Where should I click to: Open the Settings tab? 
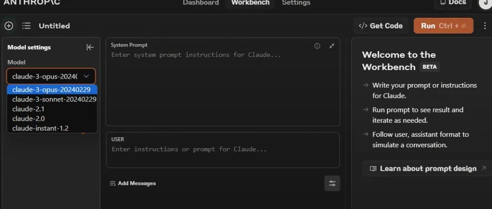(296, 3)
